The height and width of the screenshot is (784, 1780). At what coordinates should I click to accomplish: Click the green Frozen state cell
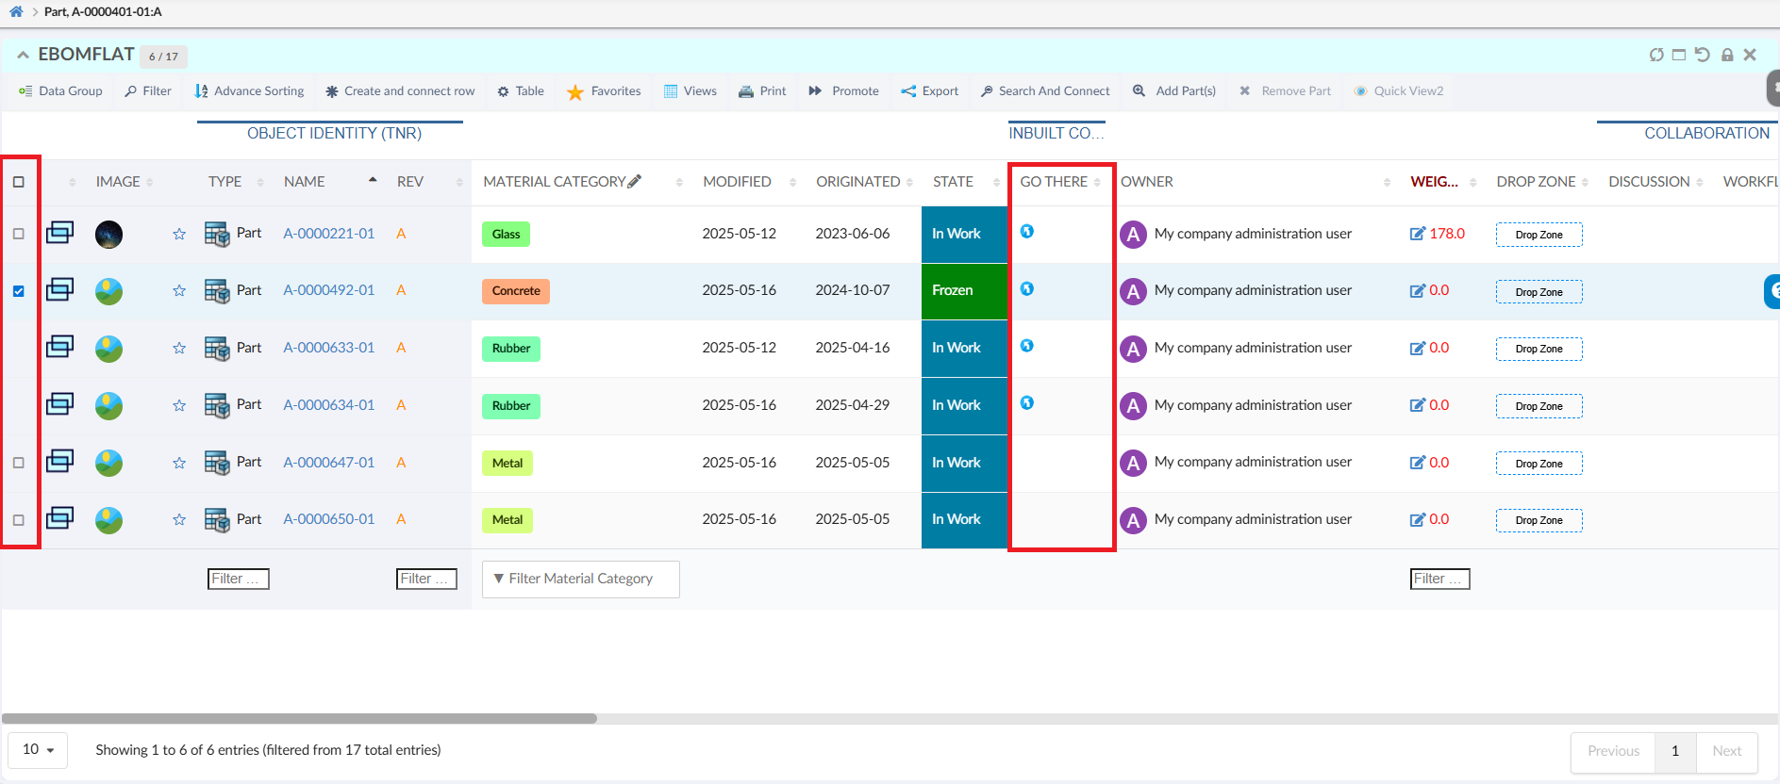[963, 291]
